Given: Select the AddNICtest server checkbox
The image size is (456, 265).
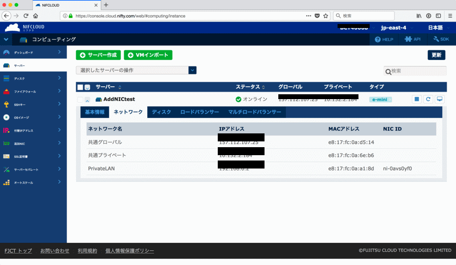Looking at the screenshot, I should 80,100.
